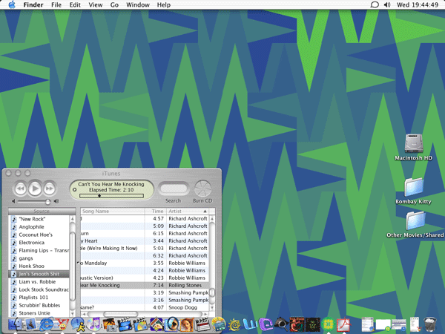Select the Other Movies/Shared folder
Viewport: 445px width, 334px height.
pos(415,220)
